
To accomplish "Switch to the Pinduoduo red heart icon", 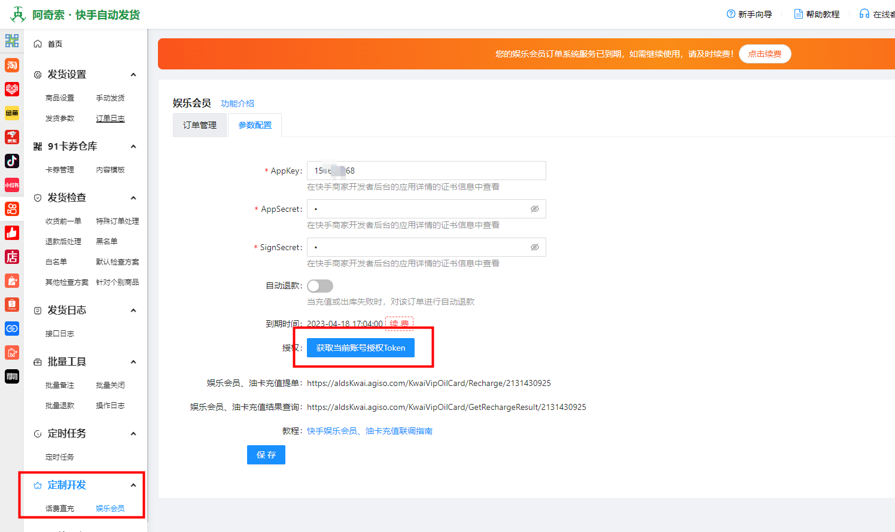I will point(12,89).
